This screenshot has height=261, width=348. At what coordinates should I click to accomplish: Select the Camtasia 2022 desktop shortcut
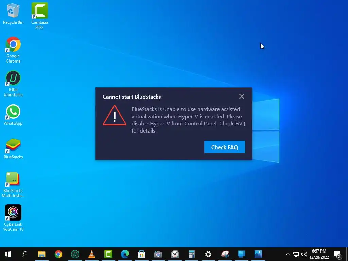pyautogui.click(x=39, y=16)
